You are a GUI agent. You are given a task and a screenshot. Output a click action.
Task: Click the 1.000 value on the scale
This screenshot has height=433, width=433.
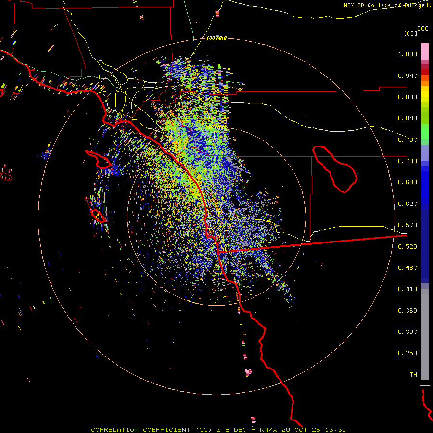coord(408,54)
